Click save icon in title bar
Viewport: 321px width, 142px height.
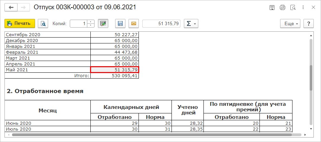click(x=272, y=8)
